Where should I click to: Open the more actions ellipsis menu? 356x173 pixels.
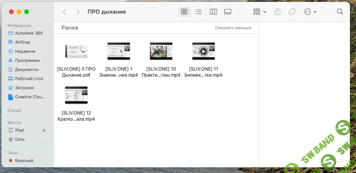point(310,12)
